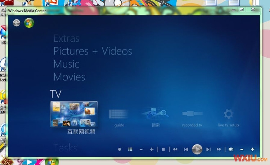Image resolution: width=270 pixels, height=165 pixels.
Task: Click the skip forward button
Action: click(x=208, y=150)
